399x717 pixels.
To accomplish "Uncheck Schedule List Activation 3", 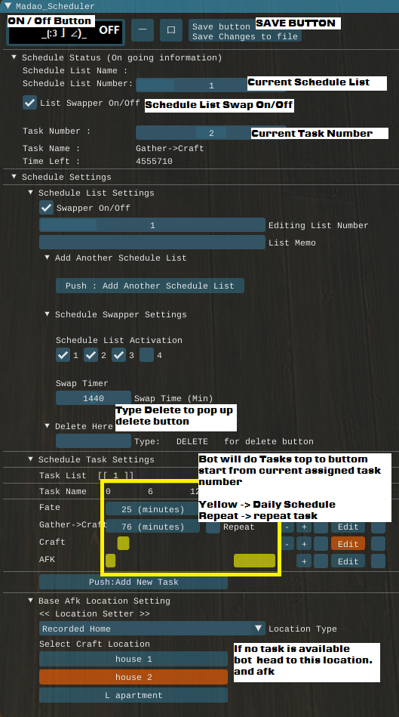I will coord(118,355).
